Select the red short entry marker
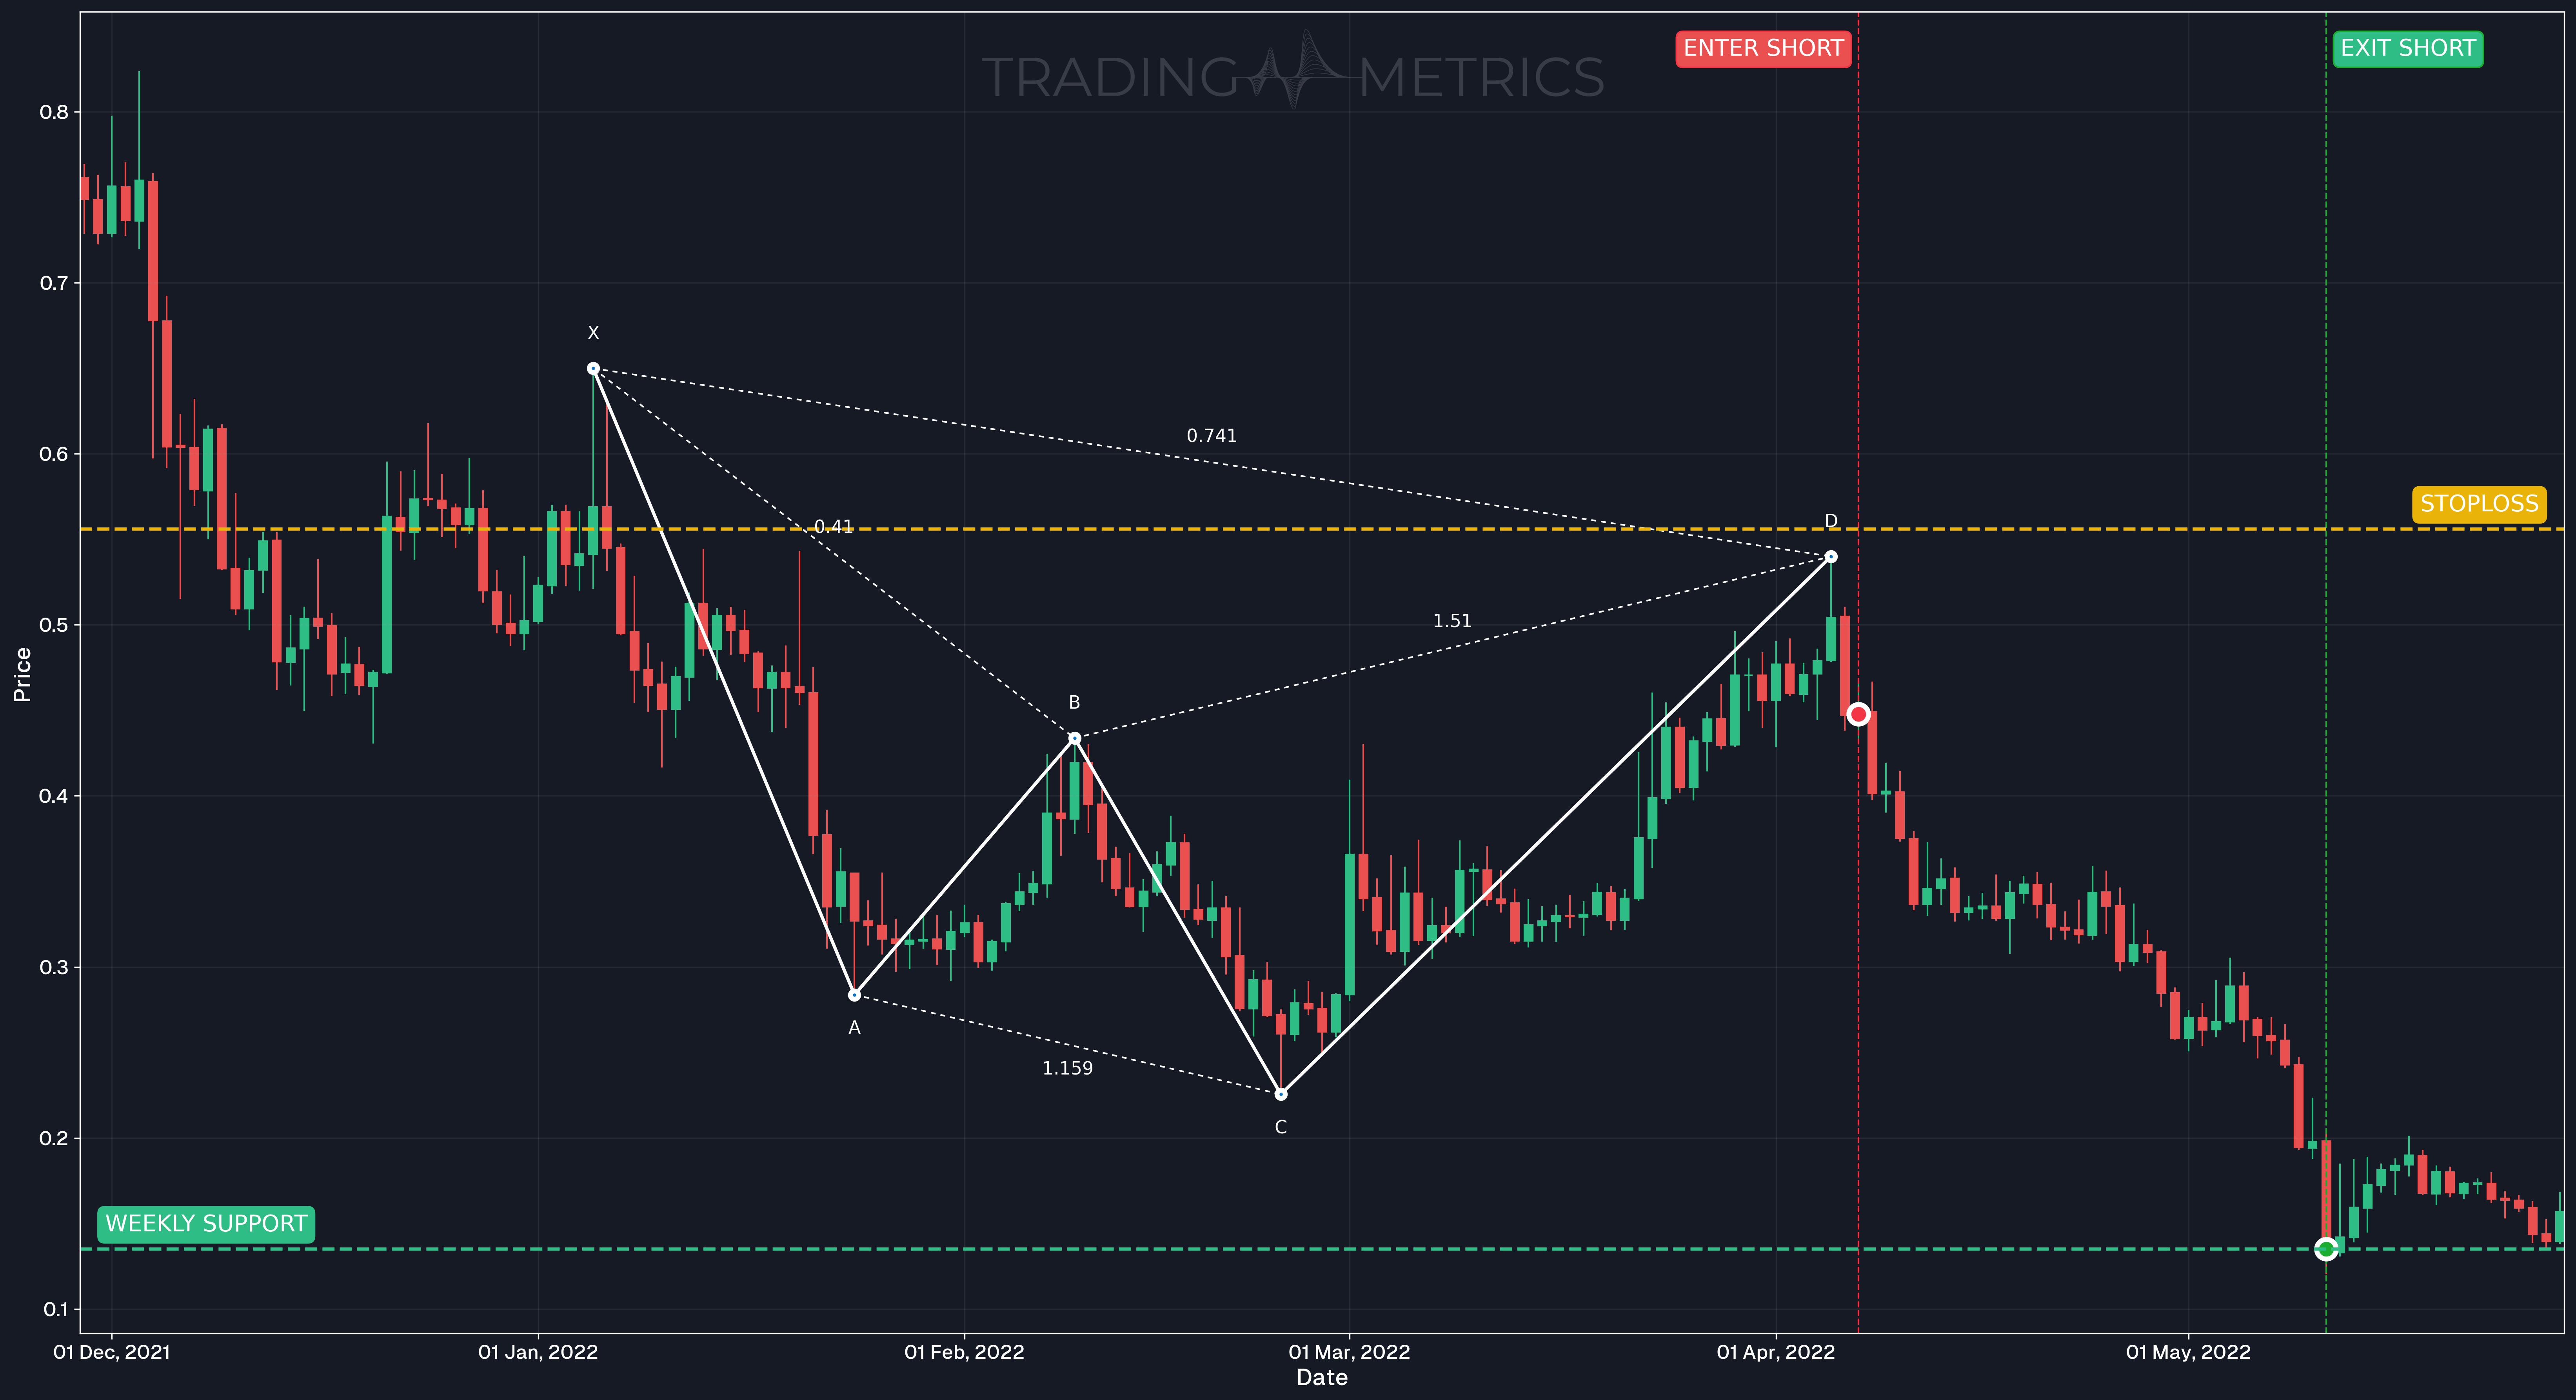Image resolution: width=2576 pixels, height=1400 pixels. [1858, 714]
